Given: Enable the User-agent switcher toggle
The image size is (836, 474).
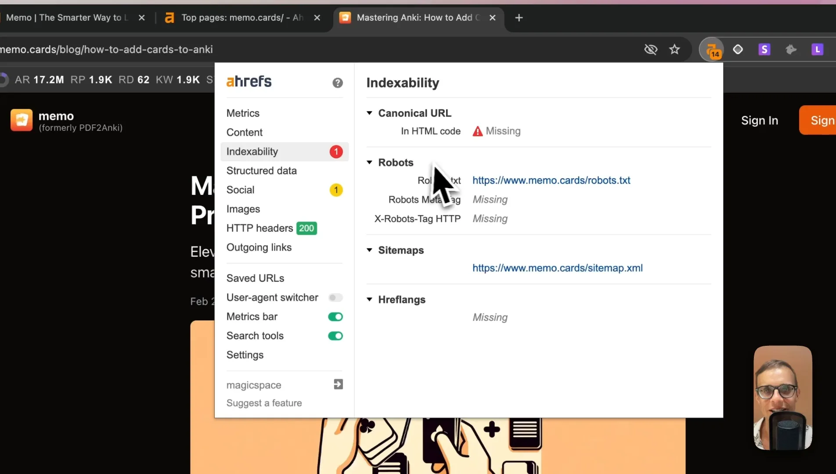Looking at the screenshot, I should coord(335,298).
